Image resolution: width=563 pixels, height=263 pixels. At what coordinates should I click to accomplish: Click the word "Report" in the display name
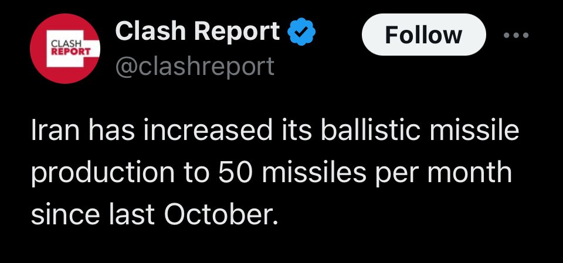pos(237,31)
